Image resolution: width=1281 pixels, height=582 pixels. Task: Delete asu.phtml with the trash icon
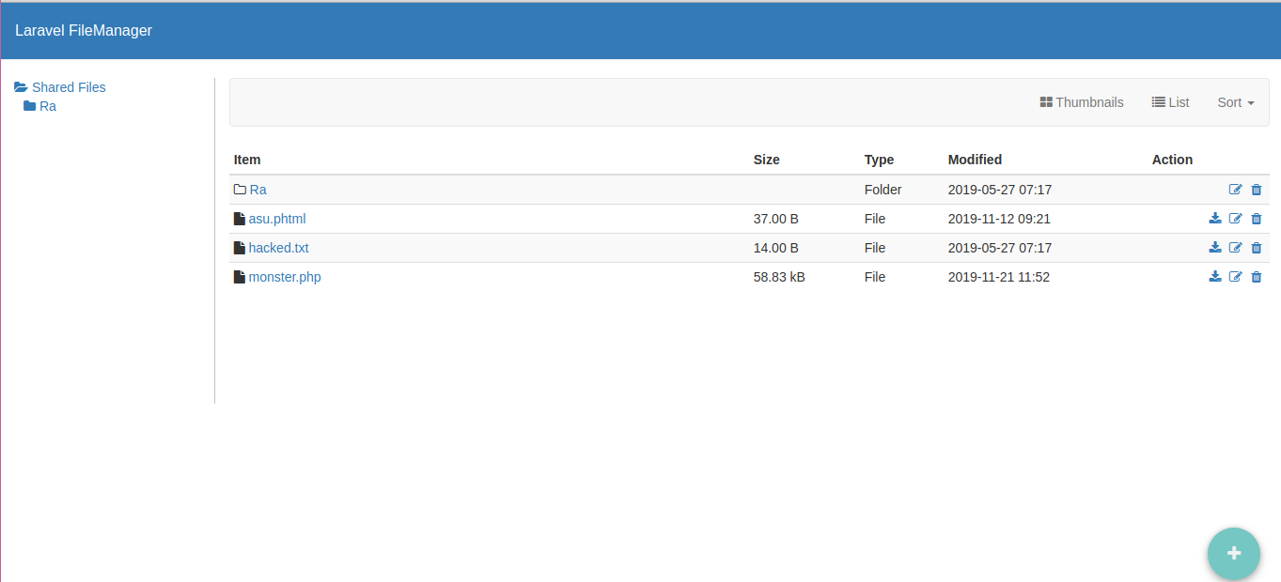pos(1257,219)
